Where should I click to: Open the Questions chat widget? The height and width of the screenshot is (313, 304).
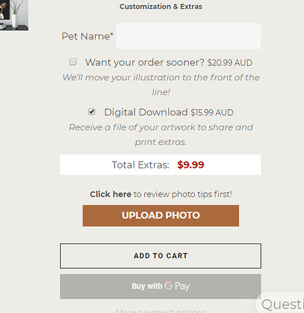(x=281, y=304)
